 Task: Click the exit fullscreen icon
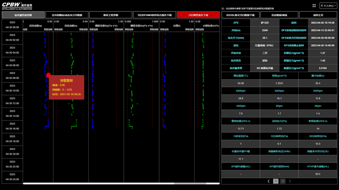(x=314, y=6)
